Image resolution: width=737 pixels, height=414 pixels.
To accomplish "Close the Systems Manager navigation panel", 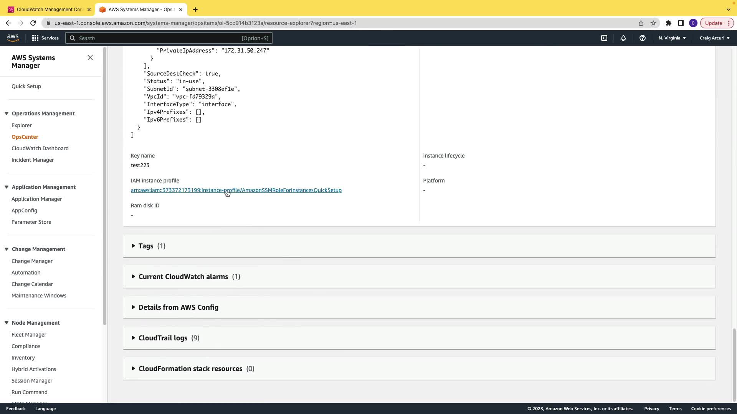I will point(90,58).
